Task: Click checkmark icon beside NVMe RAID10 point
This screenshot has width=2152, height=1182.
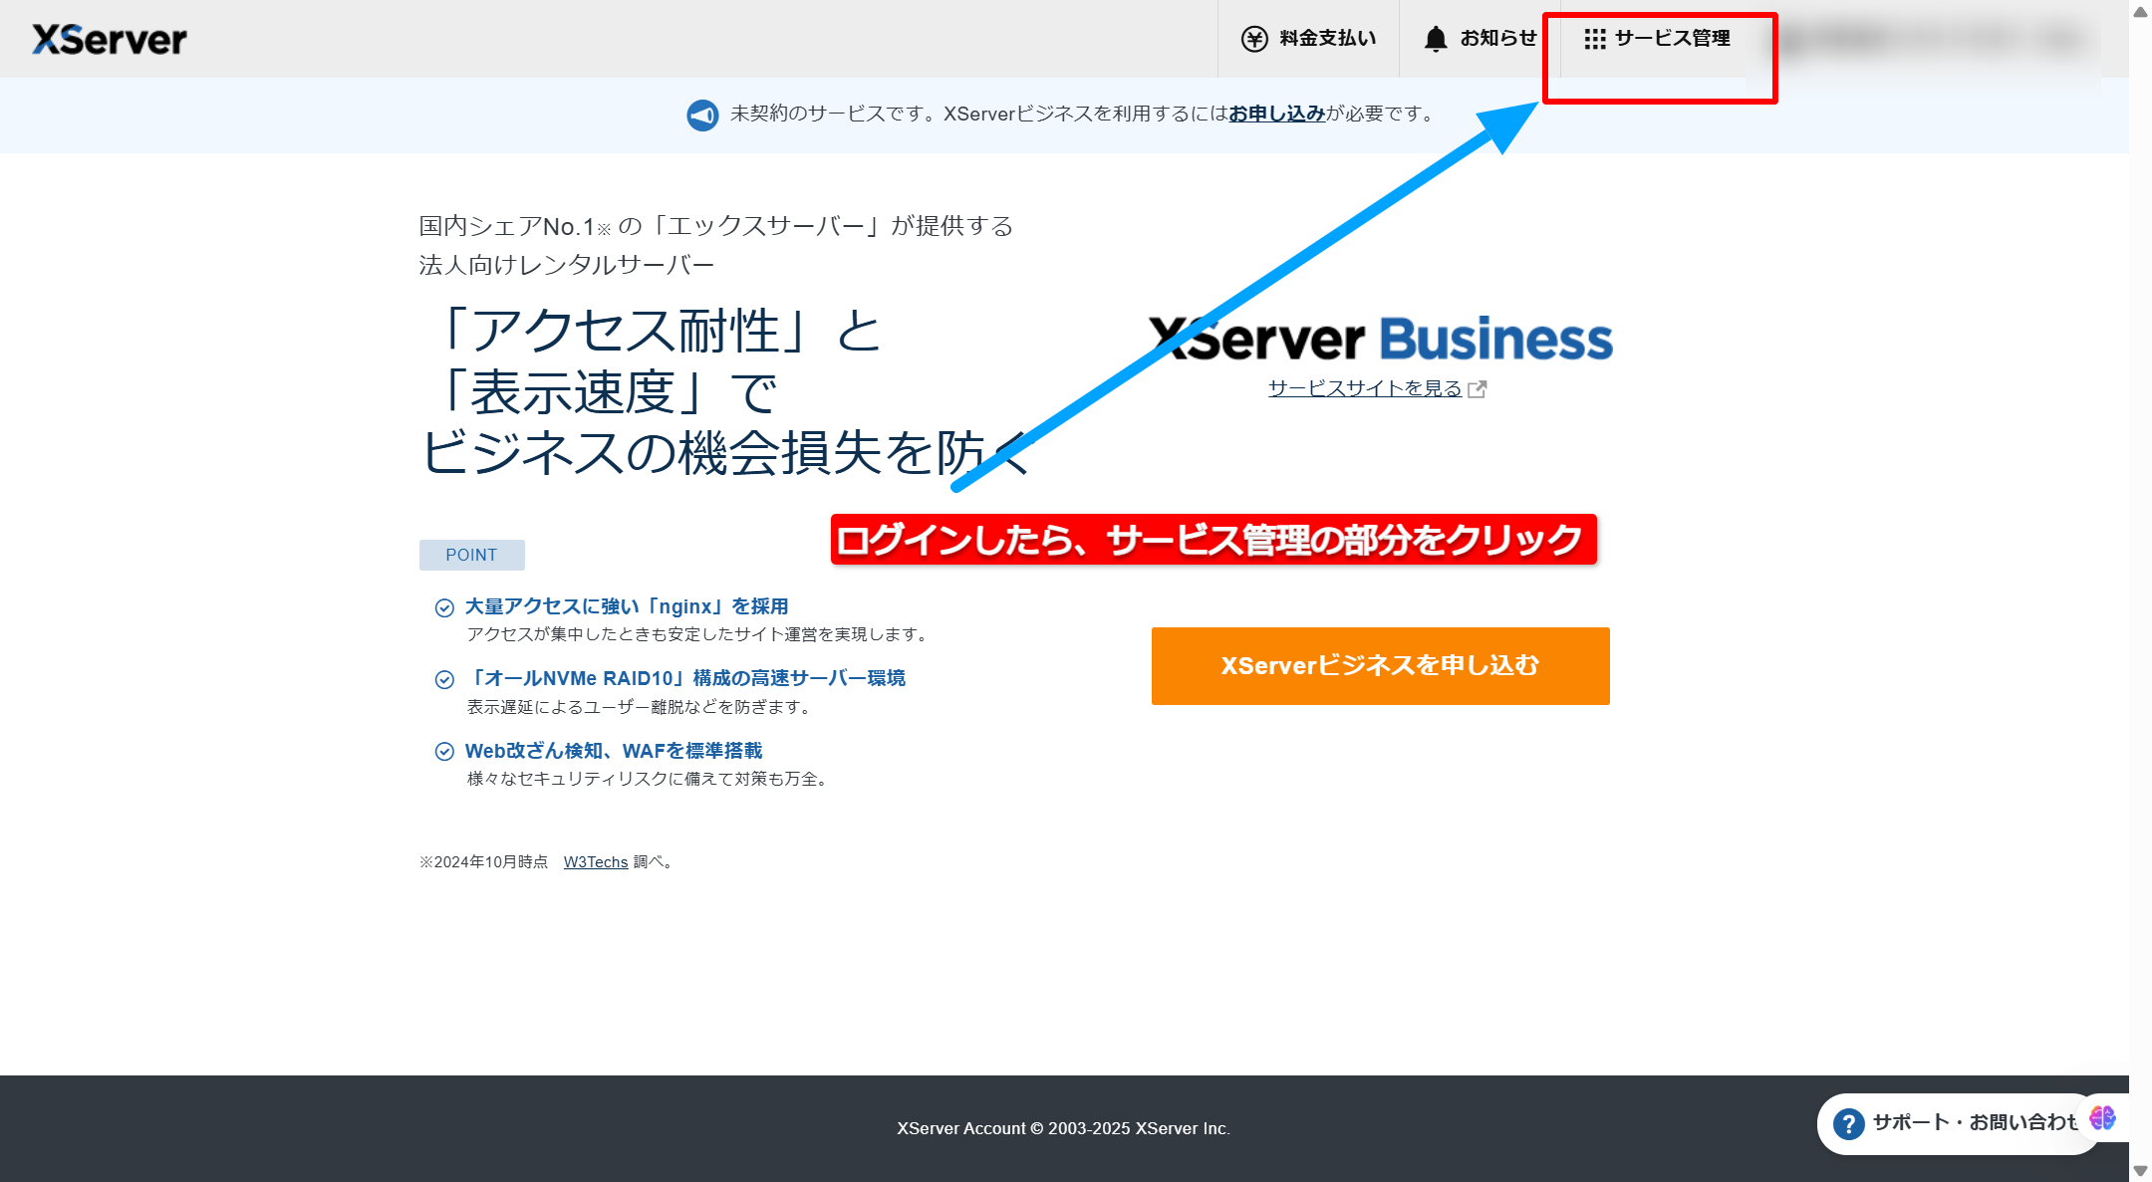Action: pos(444,679)
